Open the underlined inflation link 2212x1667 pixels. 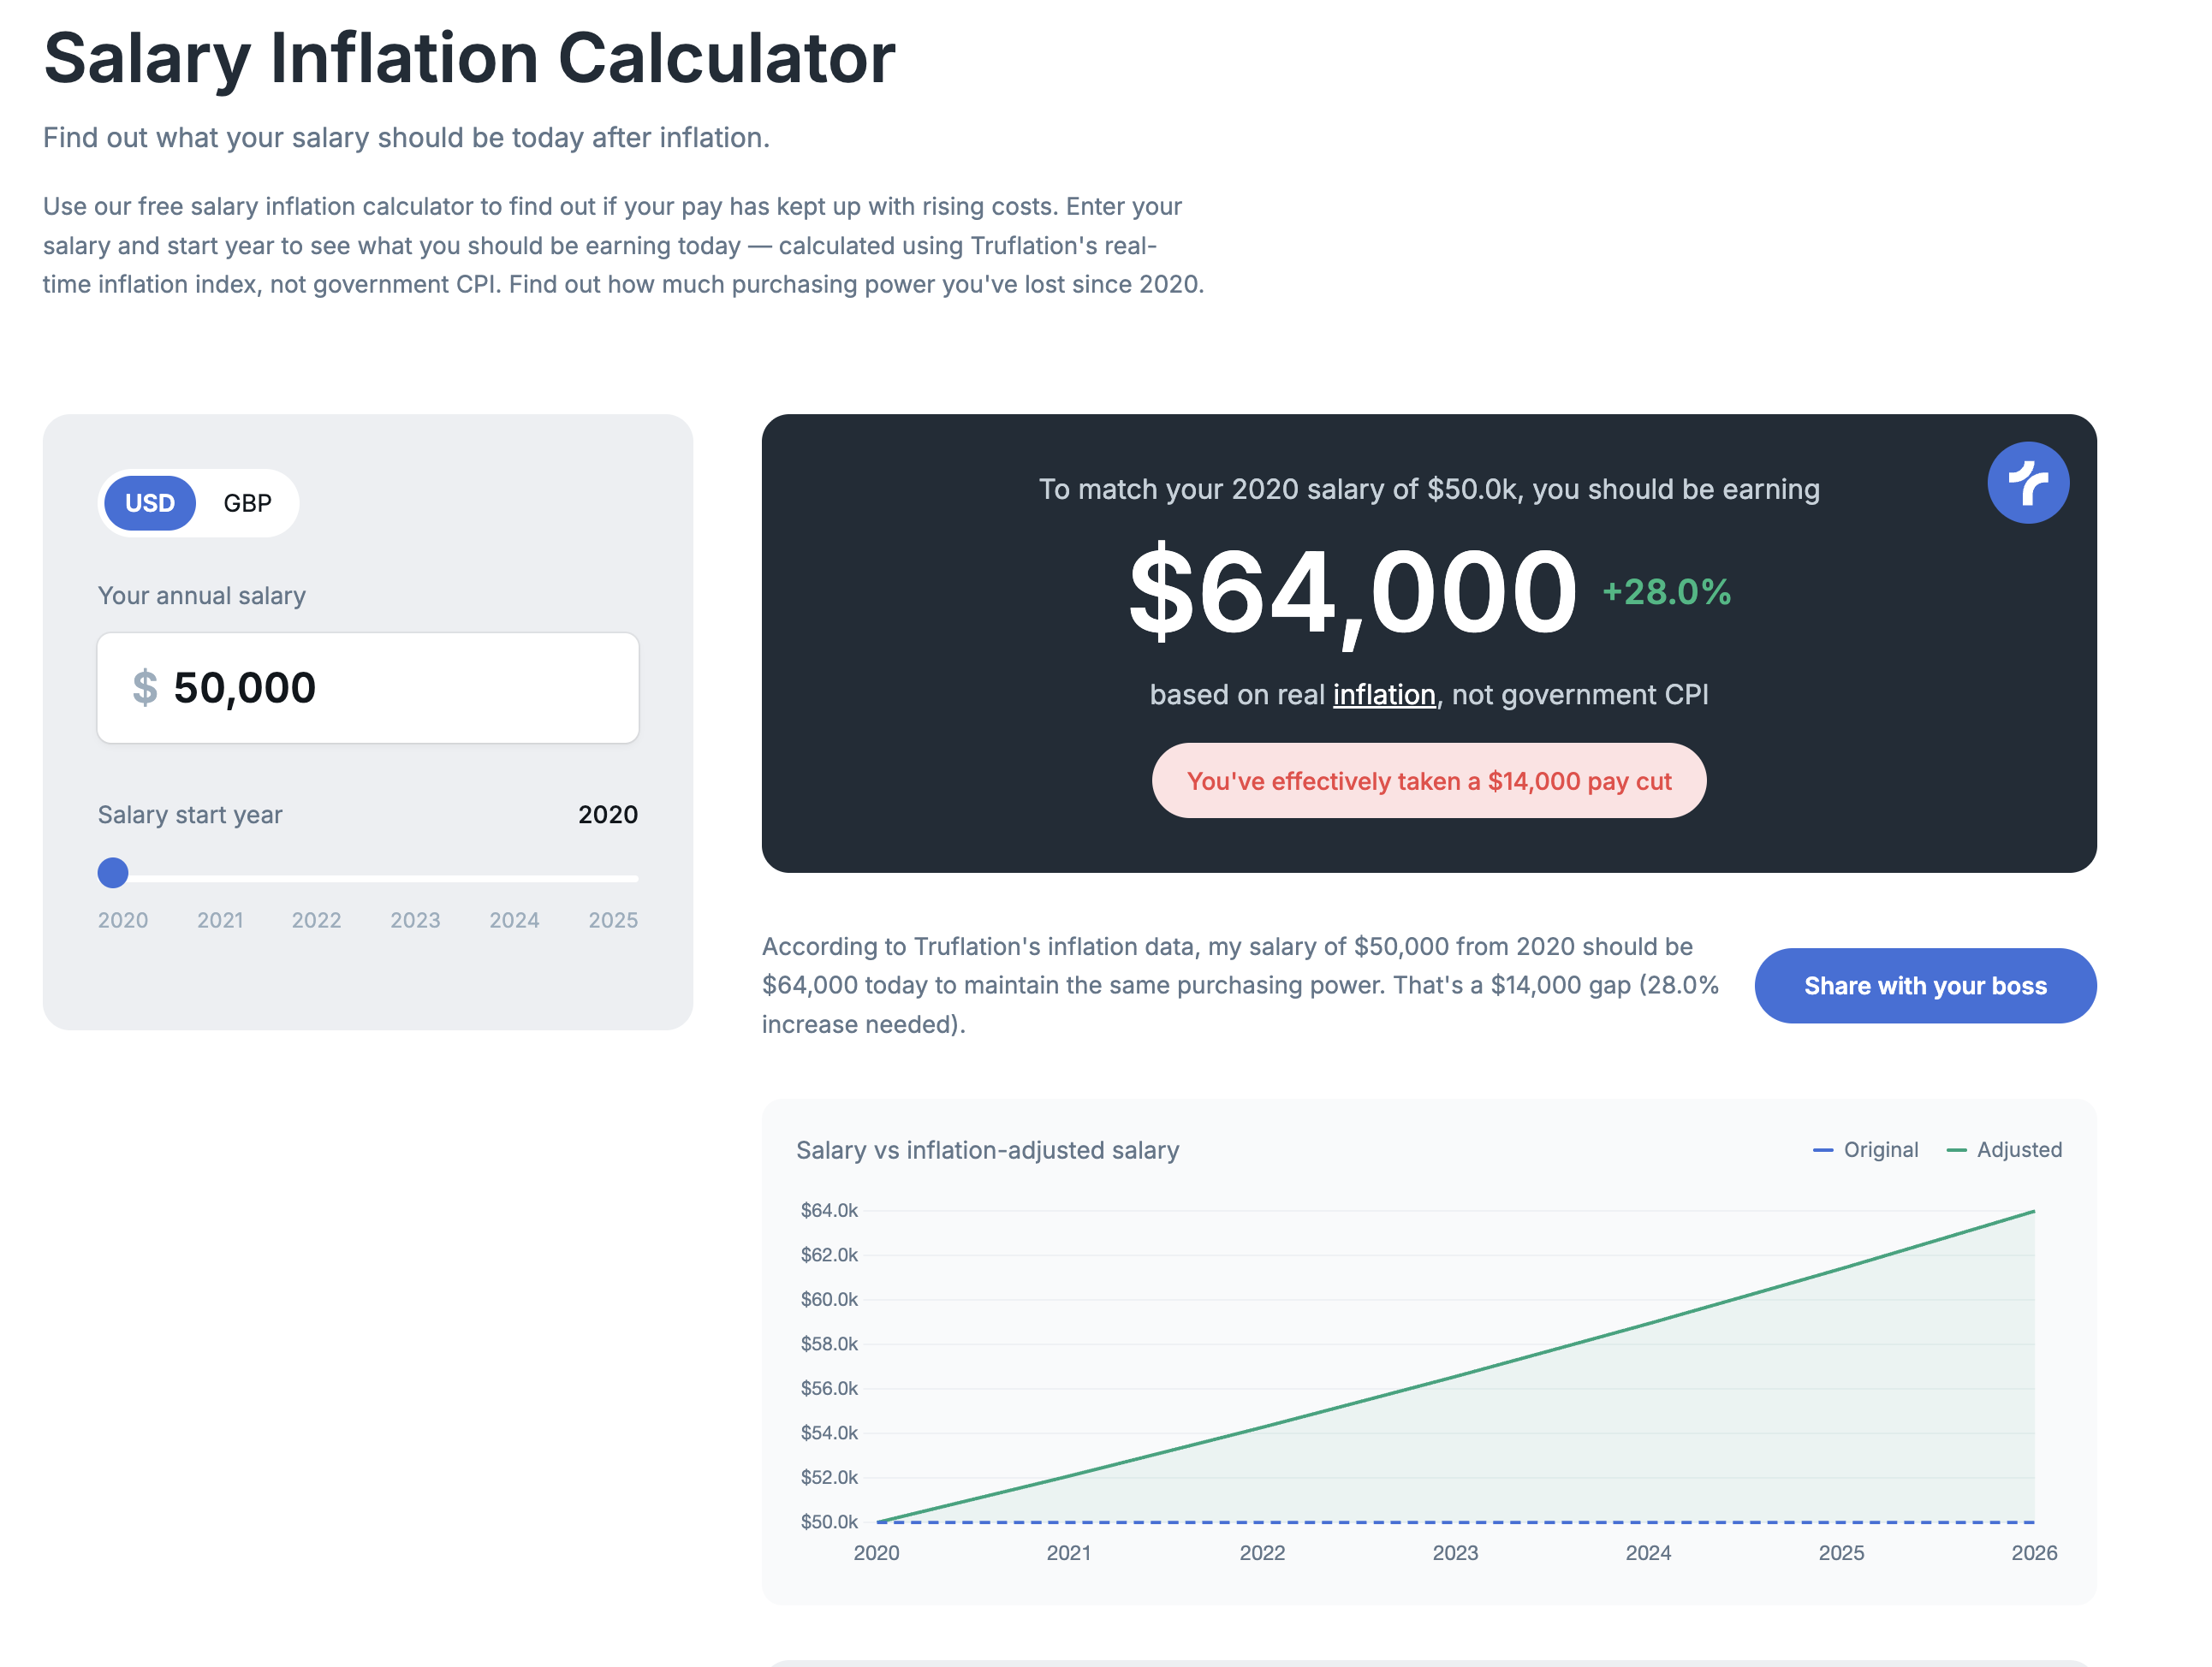coord(1384,695)
